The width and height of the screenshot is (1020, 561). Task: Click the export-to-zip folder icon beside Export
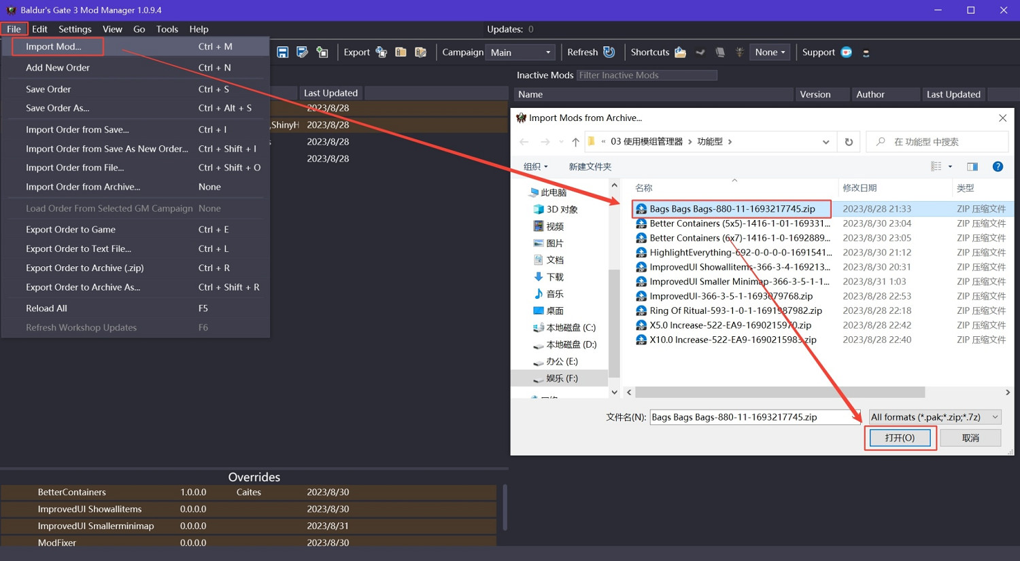coord(401,52)
